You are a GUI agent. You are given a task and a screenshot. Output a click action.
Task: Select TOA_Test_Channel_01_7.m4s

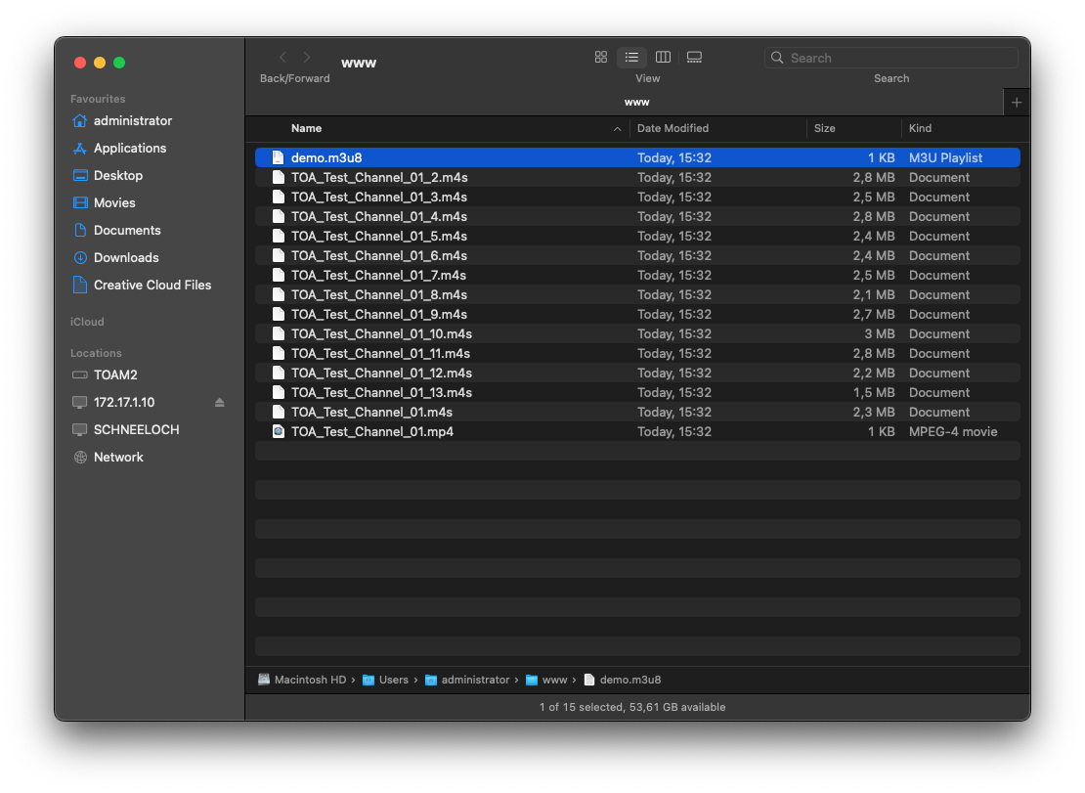(x=637, y=276)
